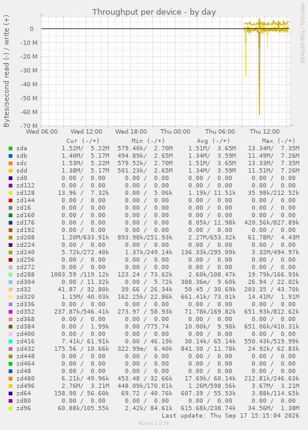Click the 'sdb' device label
308x430 pixels.
pos(22,156)
